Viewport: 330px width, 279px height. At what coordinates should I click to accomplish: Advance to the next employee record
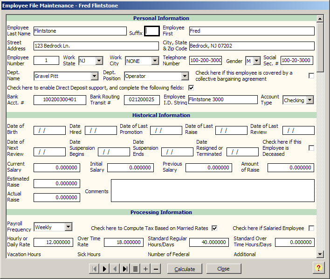104,269
